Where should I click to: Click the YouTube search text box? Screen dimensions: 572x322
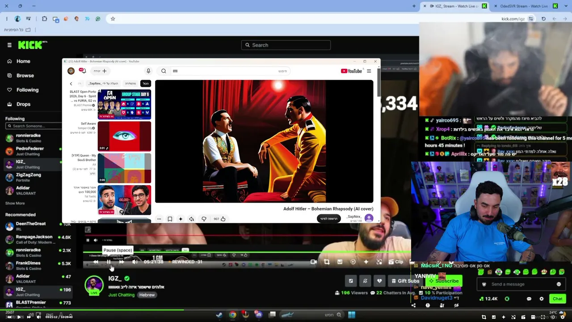230,71
